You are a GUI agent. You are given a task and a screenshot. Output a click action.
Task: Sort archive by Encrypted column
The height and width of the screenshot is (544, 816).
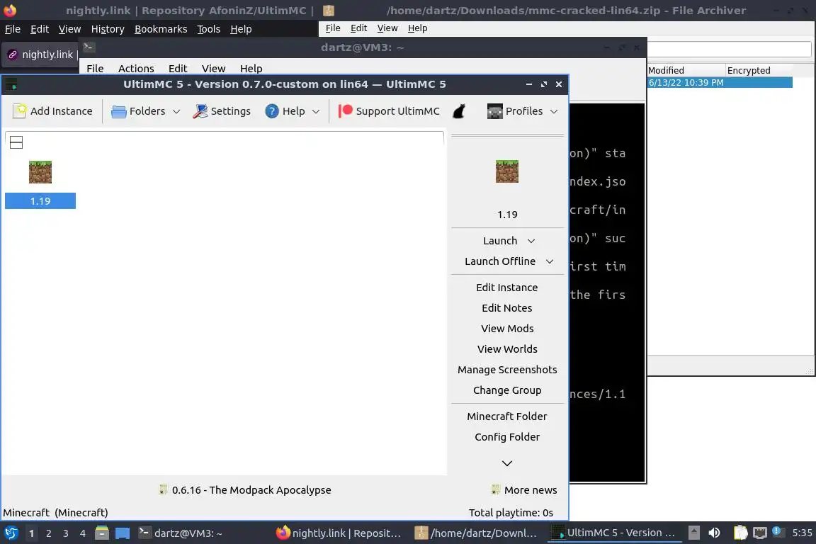[x=759, y=70]
